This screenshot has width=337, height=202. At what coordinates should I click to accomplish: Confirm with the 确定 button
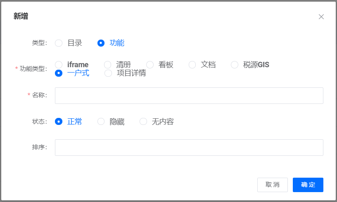pyautogui.click(x=308, y=185)
